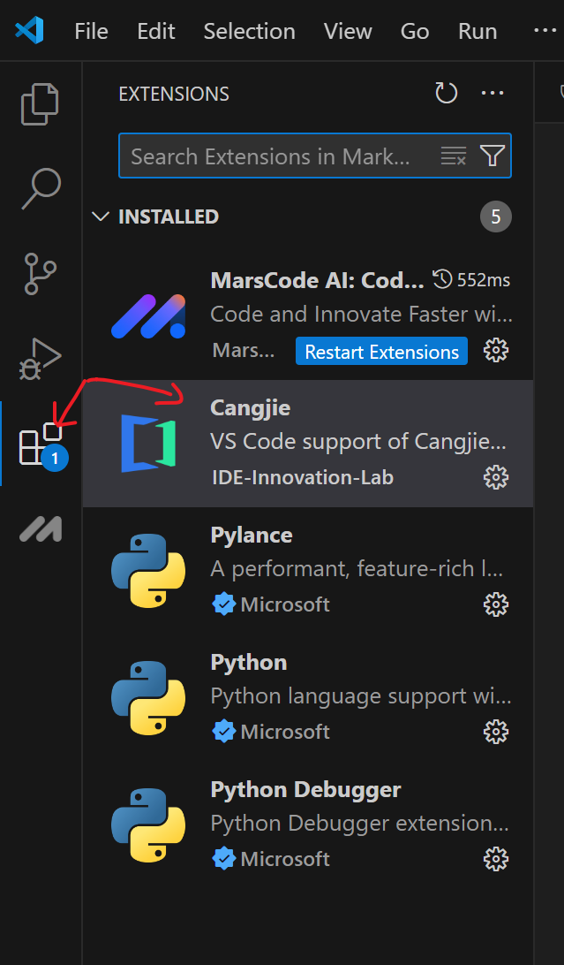Viewport: 564px width, 965px height.
Task: Click the installed count badge showing 5
Action: tap(496, 217)
